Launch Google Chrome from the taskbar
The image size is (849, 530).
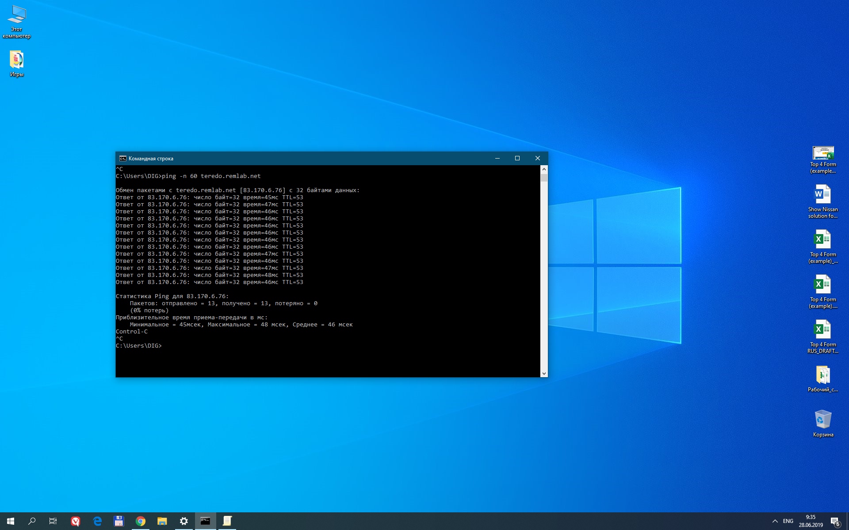(141, 521)
